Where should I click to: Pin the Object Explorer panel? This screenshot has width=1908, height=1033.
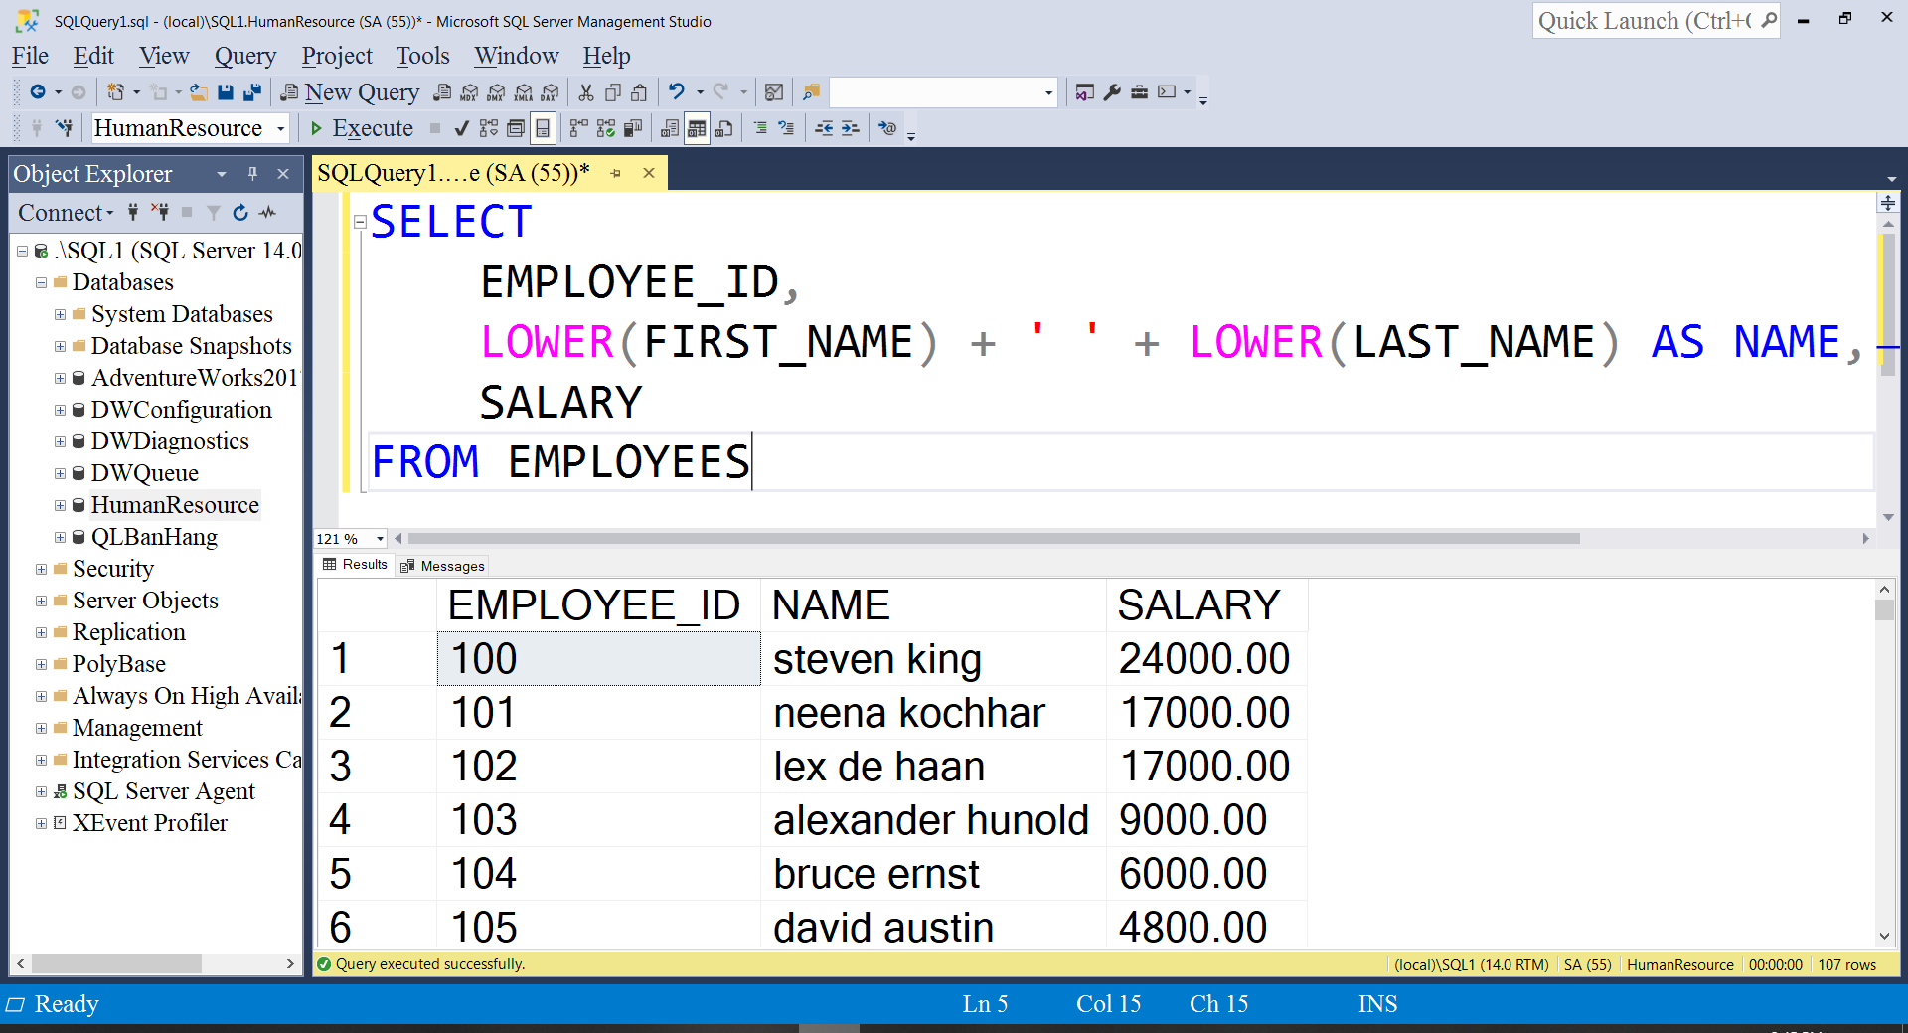[x=252, y=174]
